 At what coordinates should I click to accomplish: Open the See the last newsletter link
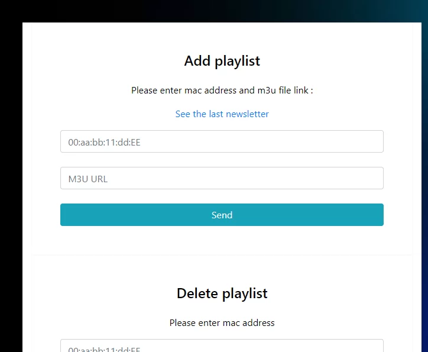[222, 114]
